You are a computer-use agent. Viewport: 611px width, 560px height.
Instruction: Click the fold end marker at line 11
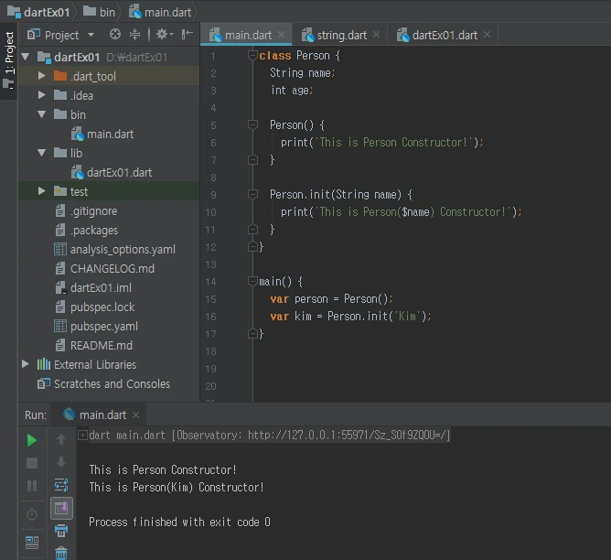(x=252, y=229)
